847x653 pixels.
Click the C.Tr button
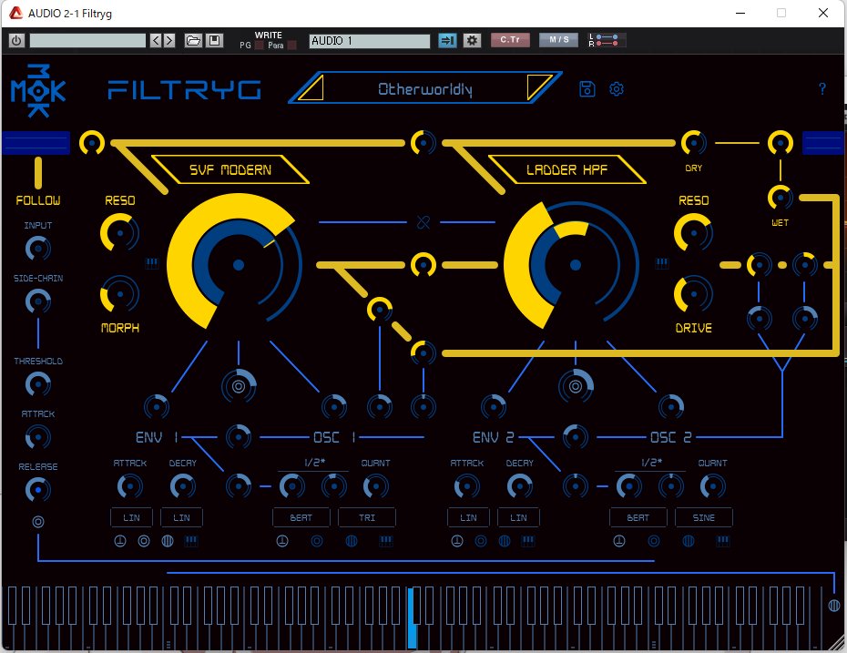[x=510, y=40]
